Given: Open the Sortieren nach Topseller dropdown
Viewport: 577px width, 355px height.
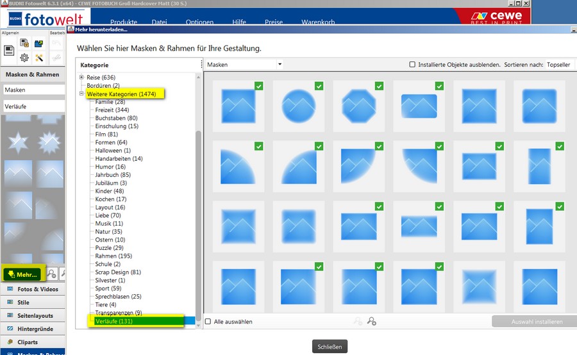Looking at the screenshot, I should point(560,65).
